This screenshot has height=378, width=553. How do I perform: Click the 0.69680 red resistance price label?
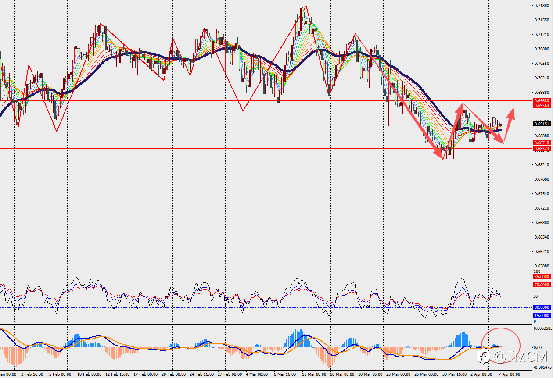coord(541,101)
